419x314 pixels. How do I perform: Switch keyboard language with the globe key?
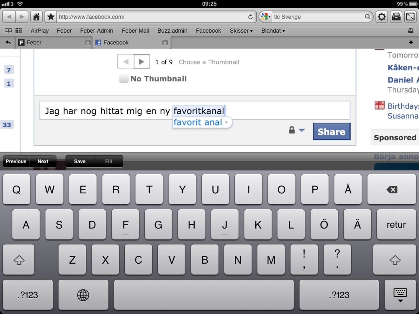click(x=83, y=295)
